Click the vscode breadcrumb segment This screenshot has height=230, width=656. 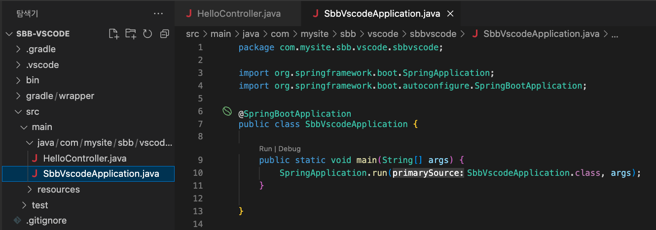click(x=383, y=34)
